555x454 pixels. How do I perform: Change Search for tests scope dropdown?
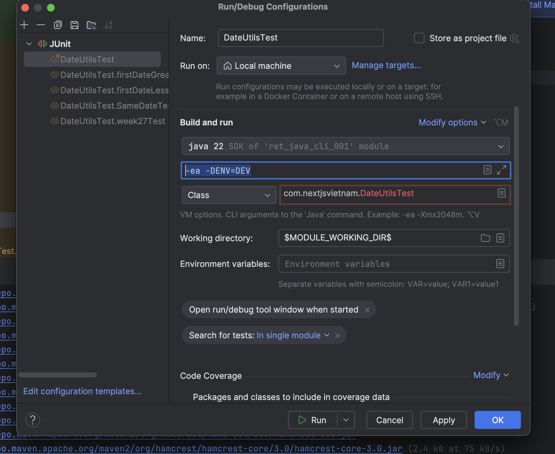[x=293, y=335]
